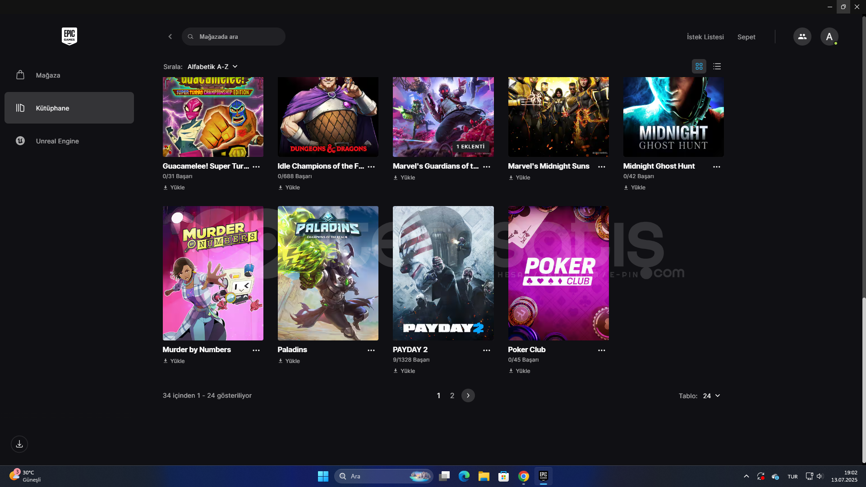
Task: Open options for Idle Champions
Action: point(371,166)
